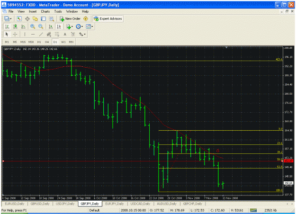This screenshot has width=296, height=214.
Task: Click the red down arrow object on chart
Action: click(x=218, y=151)
